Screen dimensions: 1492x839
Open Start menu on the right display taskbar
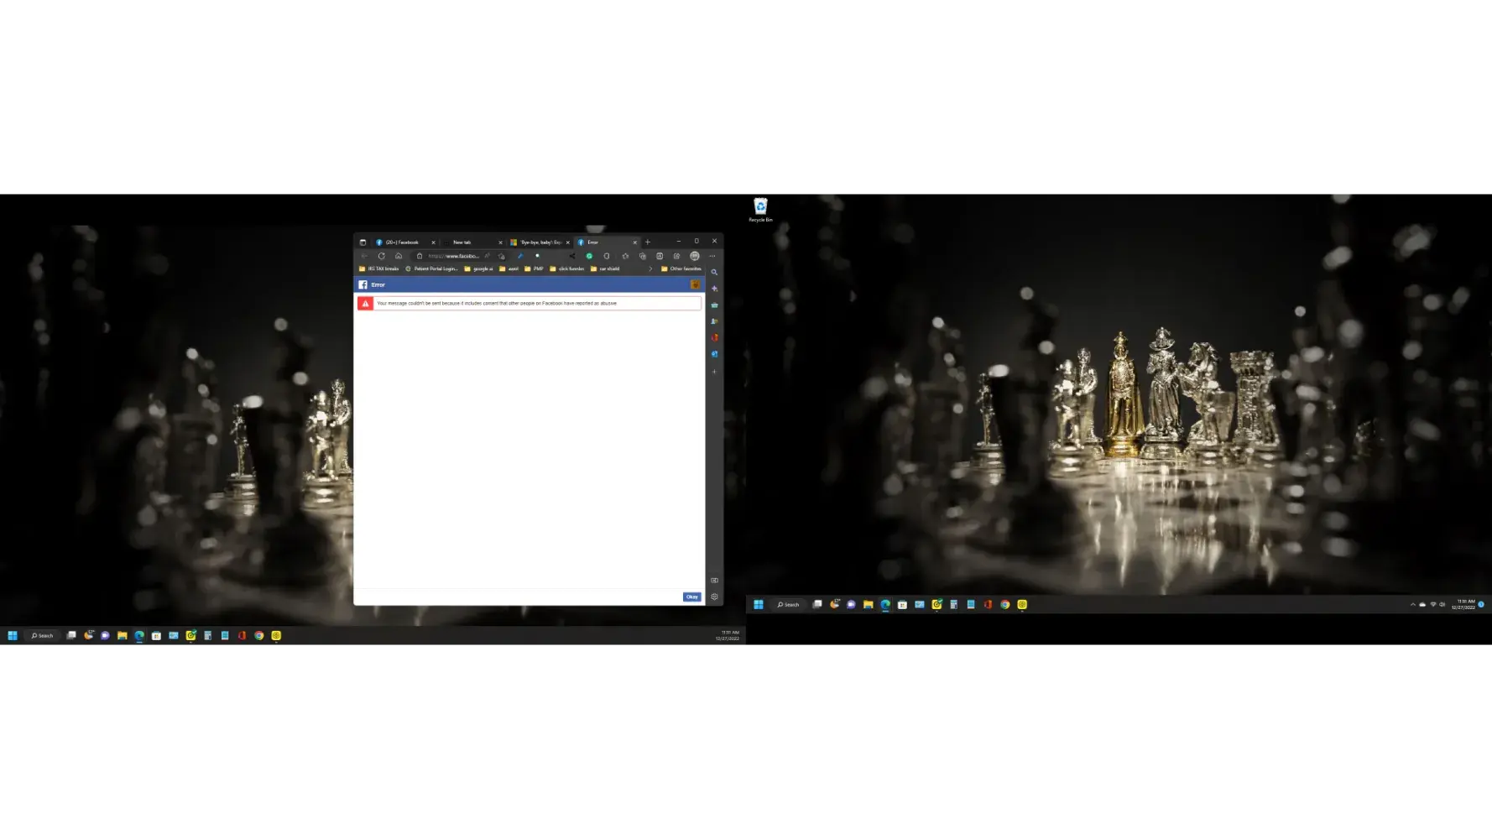(759, 604)
